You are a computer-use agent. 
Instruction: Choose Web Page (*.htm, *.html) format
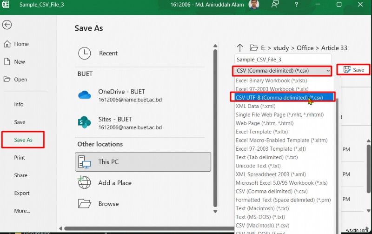coord(265,123)
